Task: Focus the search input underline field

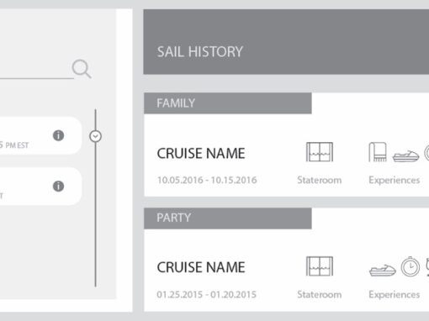Action: pos(37,78)
